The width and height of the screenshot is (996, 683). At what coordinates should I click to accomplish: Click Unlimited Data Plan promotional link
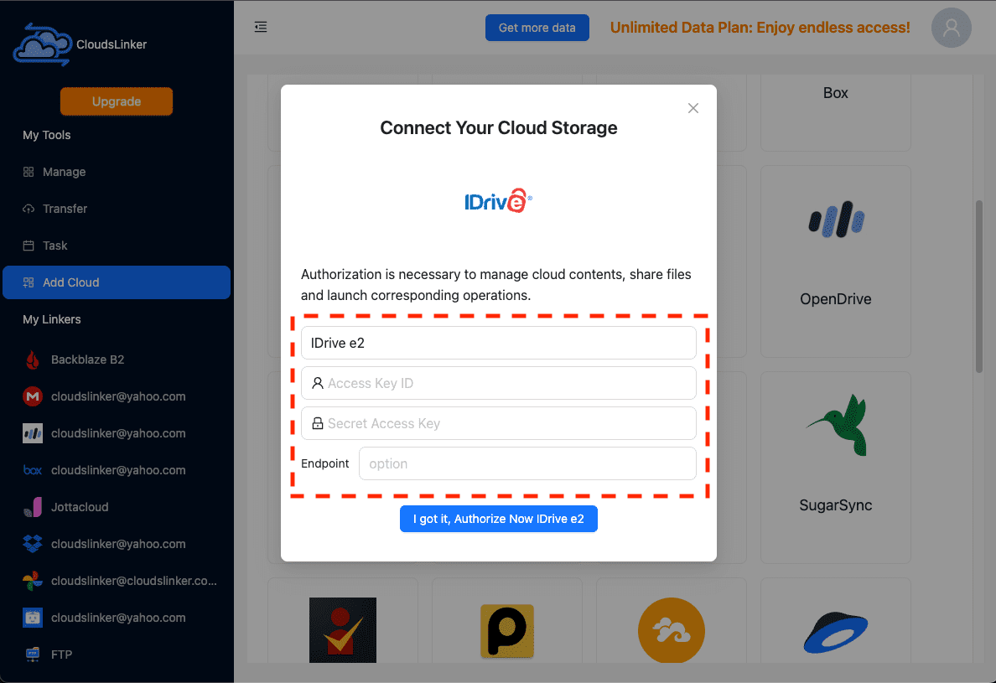point(760,28)
